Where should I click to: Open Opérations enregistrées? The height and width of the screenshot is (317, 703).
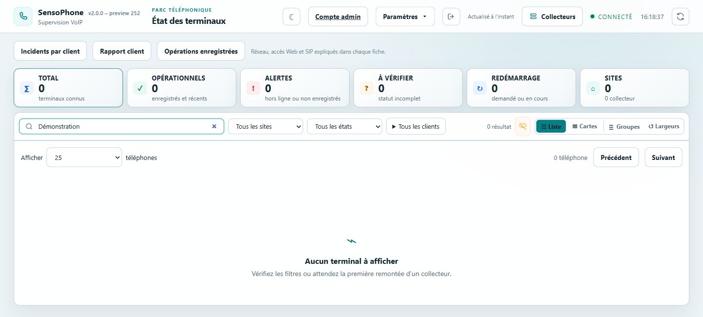click(x=201, y=51)
